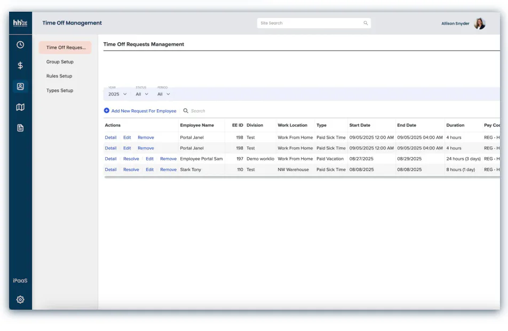Open the document reports icon in sidebar
Screen dimensions: 508x331
pyautogui.click(x=20, y=128)
